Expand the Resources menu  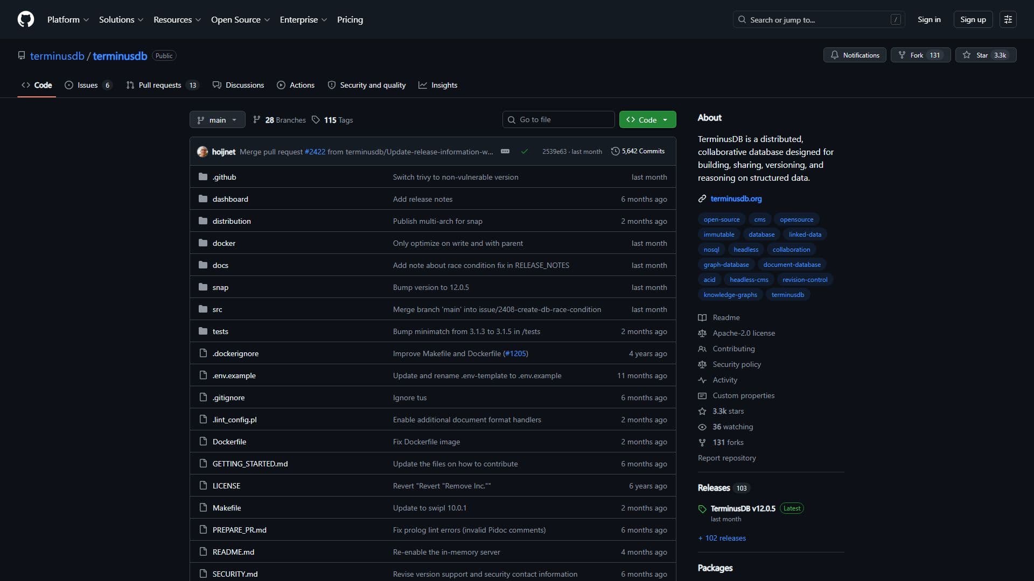pyautogui.click(x=177, y=19)
